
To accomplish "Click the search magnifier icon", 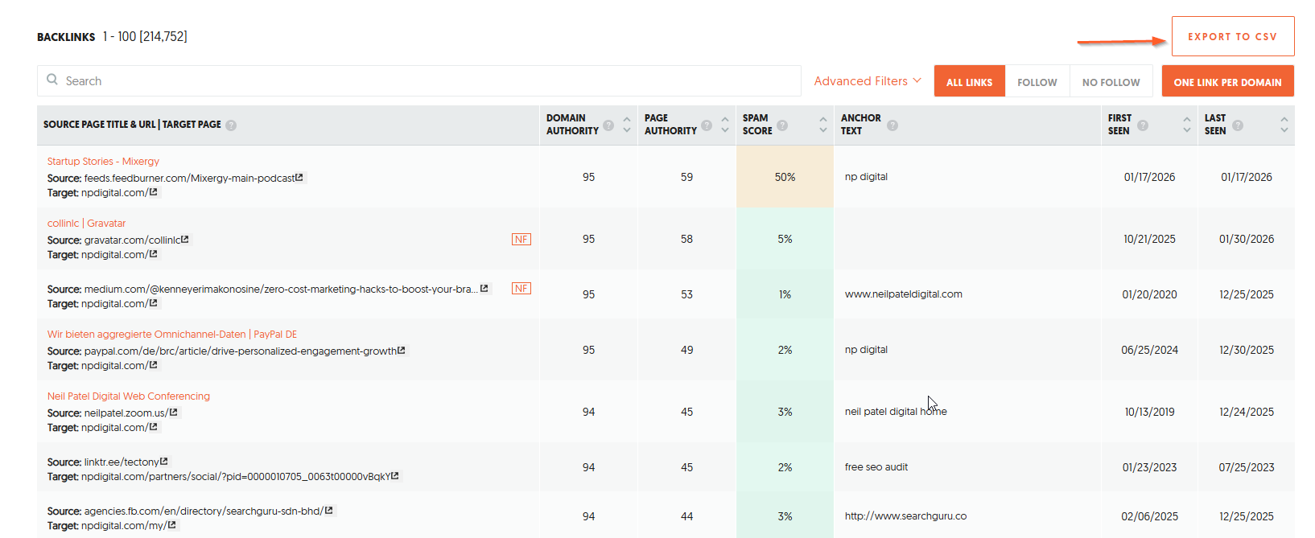I will click(52, 80).
